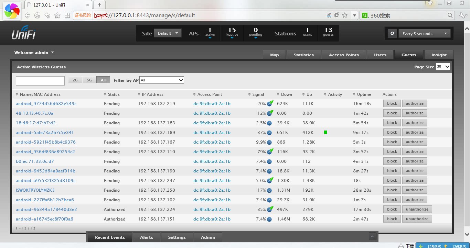Screen dimensions: 470x248
Task: Select the 5G band filter
Action: [x=89, y=80]
